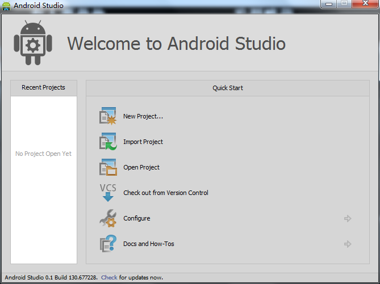
Task: Open the Docs and How-Tos text entry
Action: 149,244
